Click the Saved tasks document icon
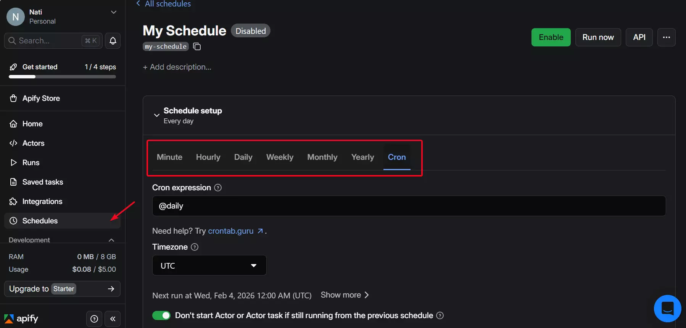 click(x=13, y=182)
